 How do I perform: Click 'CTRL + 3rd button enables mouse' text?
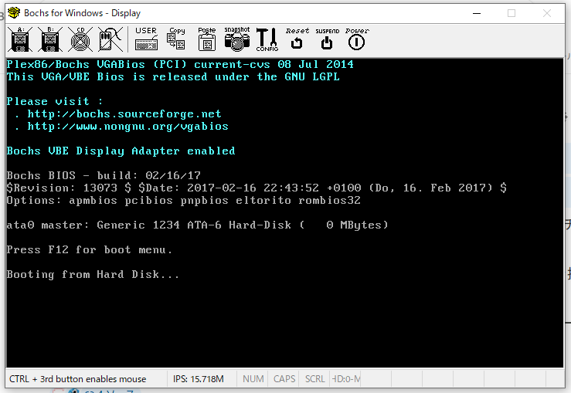77,379
